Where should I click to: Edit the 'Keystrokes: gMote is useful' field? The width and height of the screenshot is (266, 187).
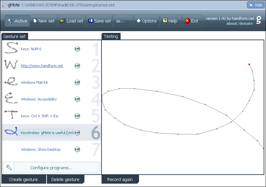point(47,133)
